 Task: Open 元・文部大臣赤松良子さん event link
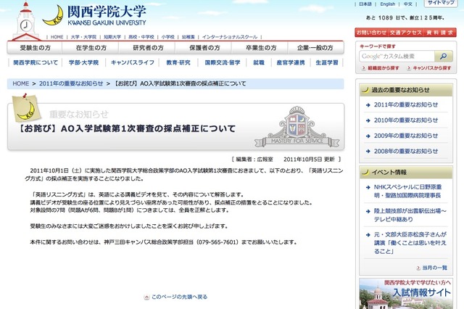[410, 243]
